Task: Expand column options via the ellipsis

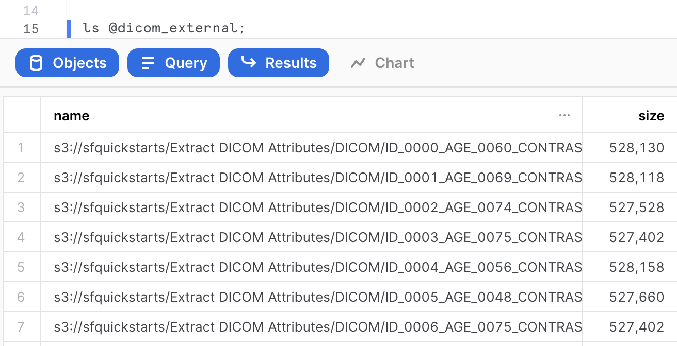Action: 564,116
